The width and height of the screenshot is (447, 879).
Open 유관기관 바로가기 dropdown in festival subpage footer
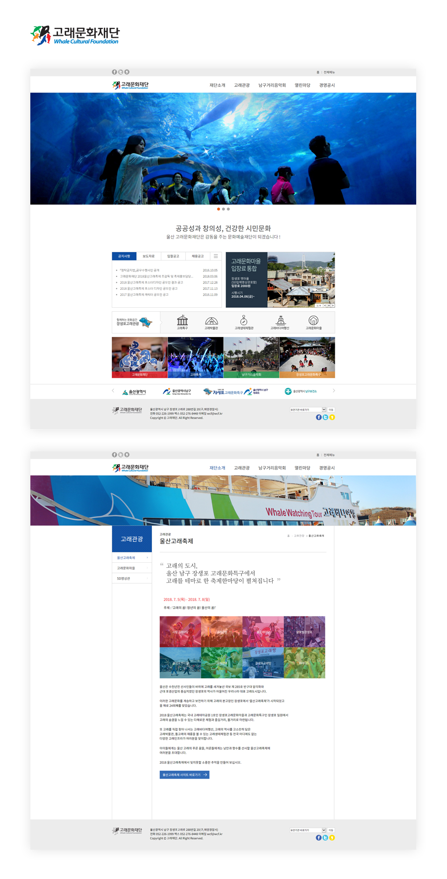tap(308, 830)
